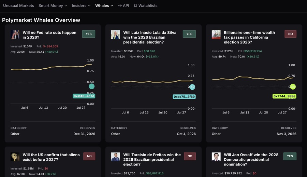307x177 pixels.
Task: Select wallet label 0xaf45...ec7d
Action: (84, 96)
